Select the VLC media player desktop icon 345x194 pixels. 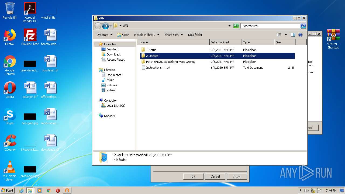[x=10, y=171]
